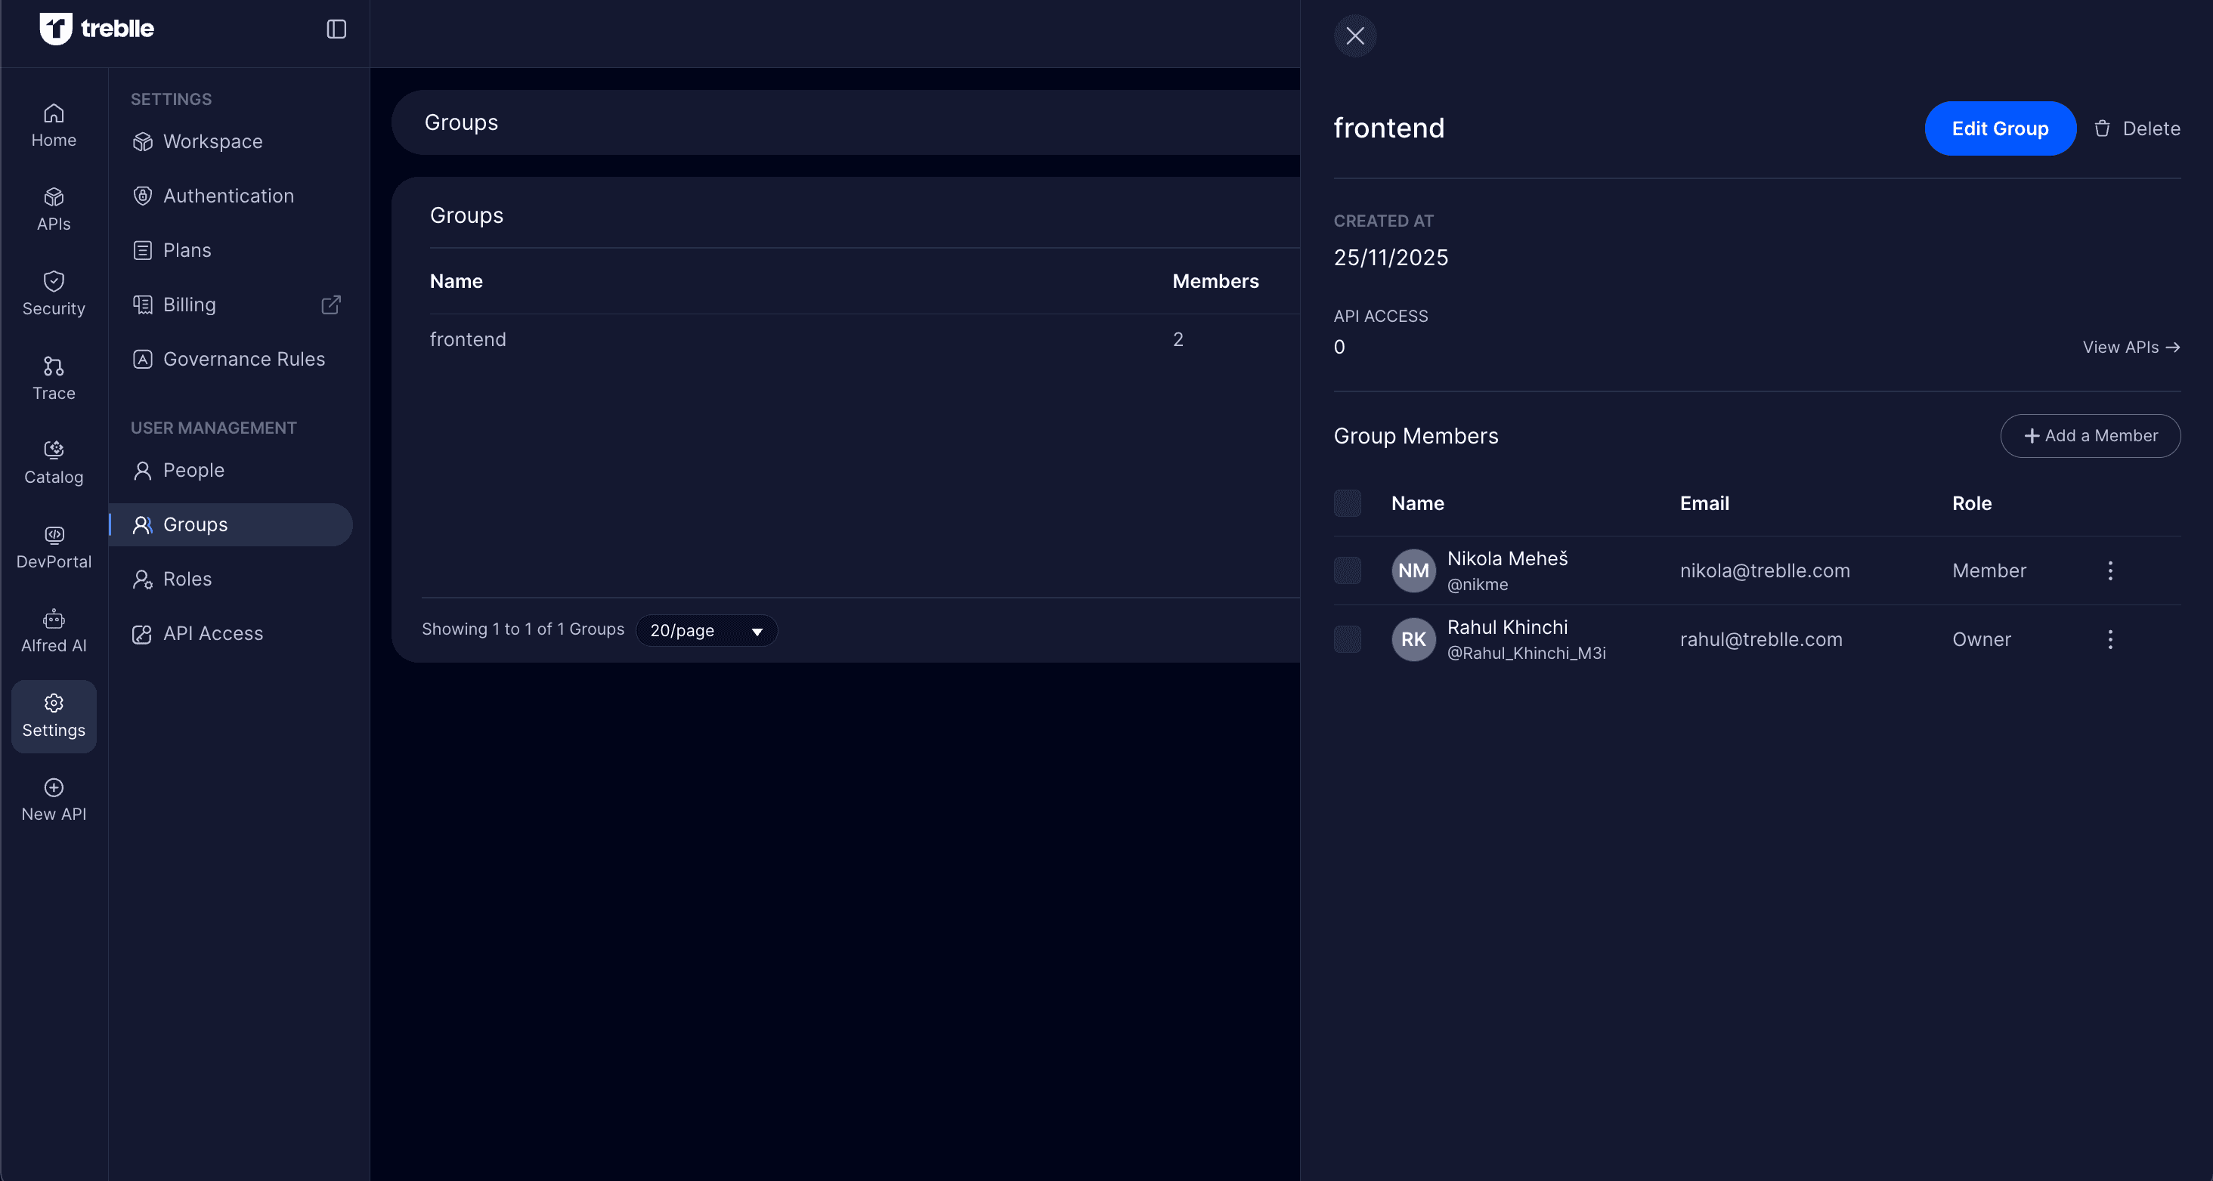Open the Alfred AI section
This screenshot has height=1181, width=2213.
pos(53,631)
